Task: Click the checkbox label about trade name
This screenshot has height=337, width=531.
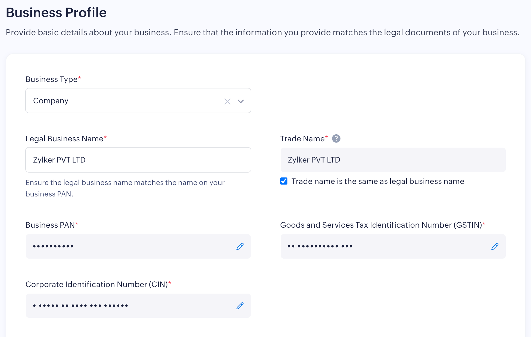Action: pos(377,181)
